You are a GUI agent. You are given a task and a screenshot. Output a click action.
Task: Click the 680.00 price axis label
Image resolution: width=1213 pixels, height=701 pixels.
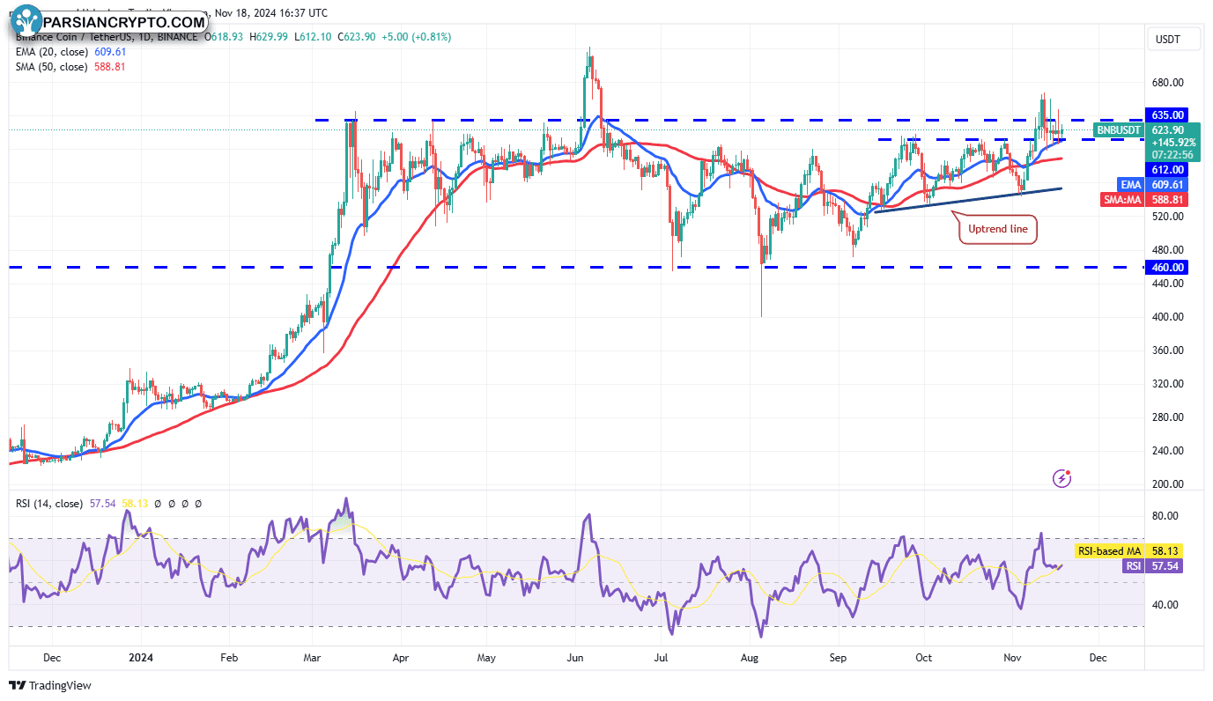pyautogui.click(x=1167, y=83)
